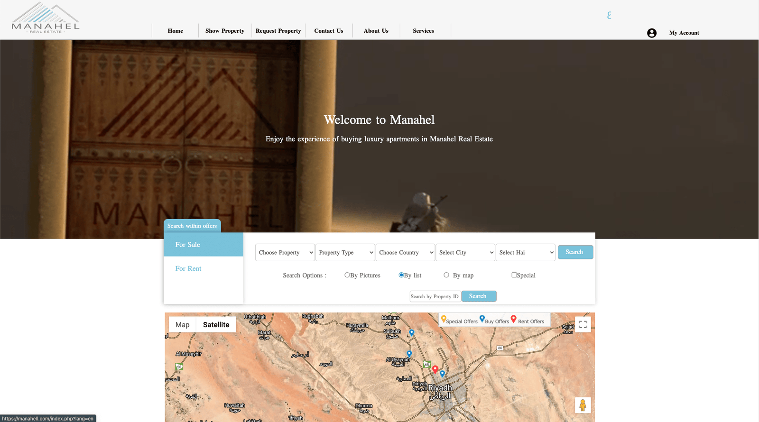759x422 pixels.
Task: Click Search button beside Select Hai
Action: point(574,252)
